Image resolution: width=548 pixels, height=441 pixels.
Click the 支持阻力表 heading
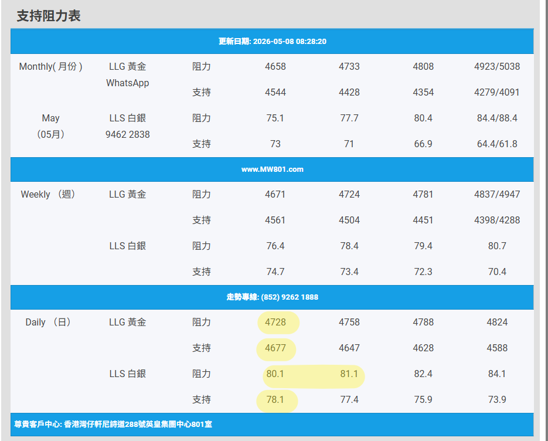point(49,16)
